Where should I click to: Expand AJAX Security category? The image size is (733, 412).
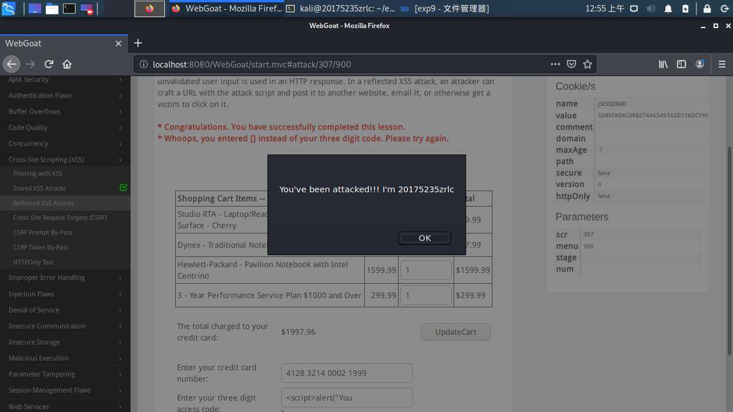tap(65, 80)
